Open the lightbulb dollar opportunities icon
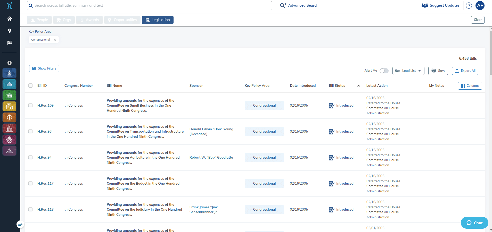The image size is (492, 232). pos(10,31)
